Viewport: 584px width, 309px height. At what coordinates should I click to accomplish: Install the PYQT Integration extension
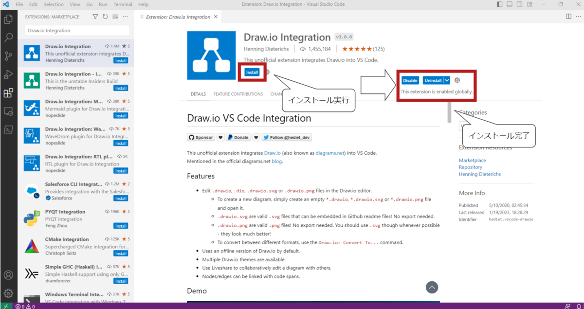(x=121, y=226)
